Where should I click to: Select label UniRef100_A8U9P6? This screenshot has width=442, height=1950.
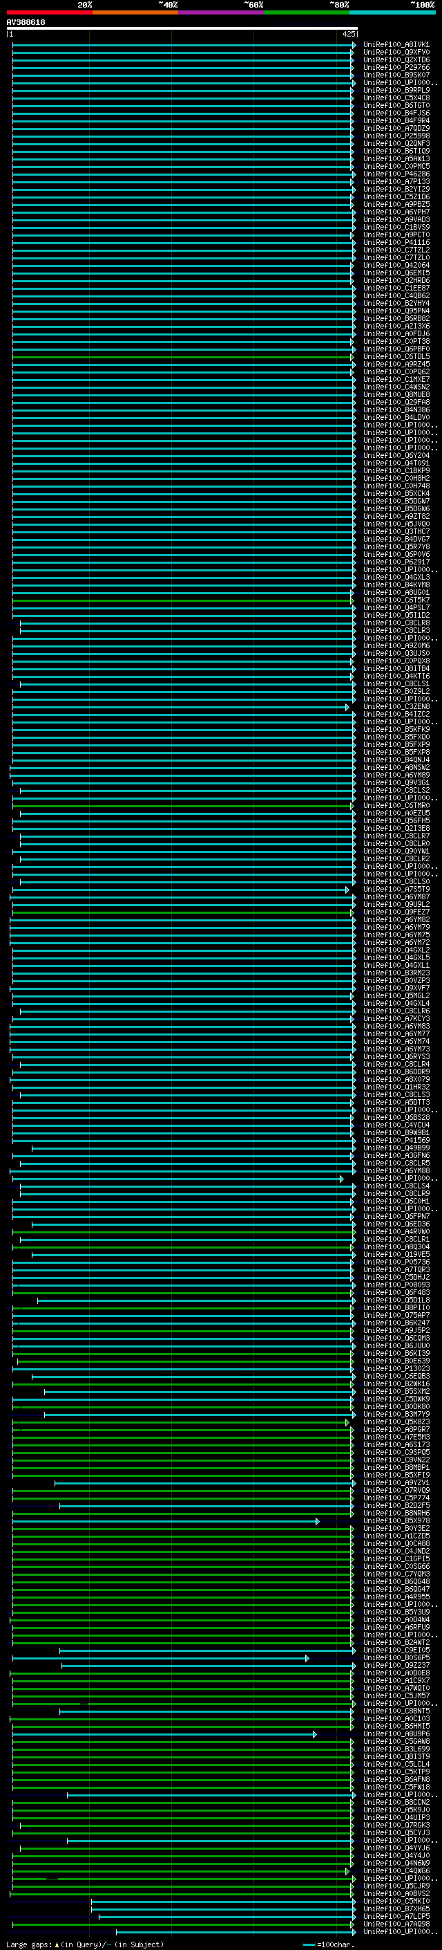(x=396, y=1733)
